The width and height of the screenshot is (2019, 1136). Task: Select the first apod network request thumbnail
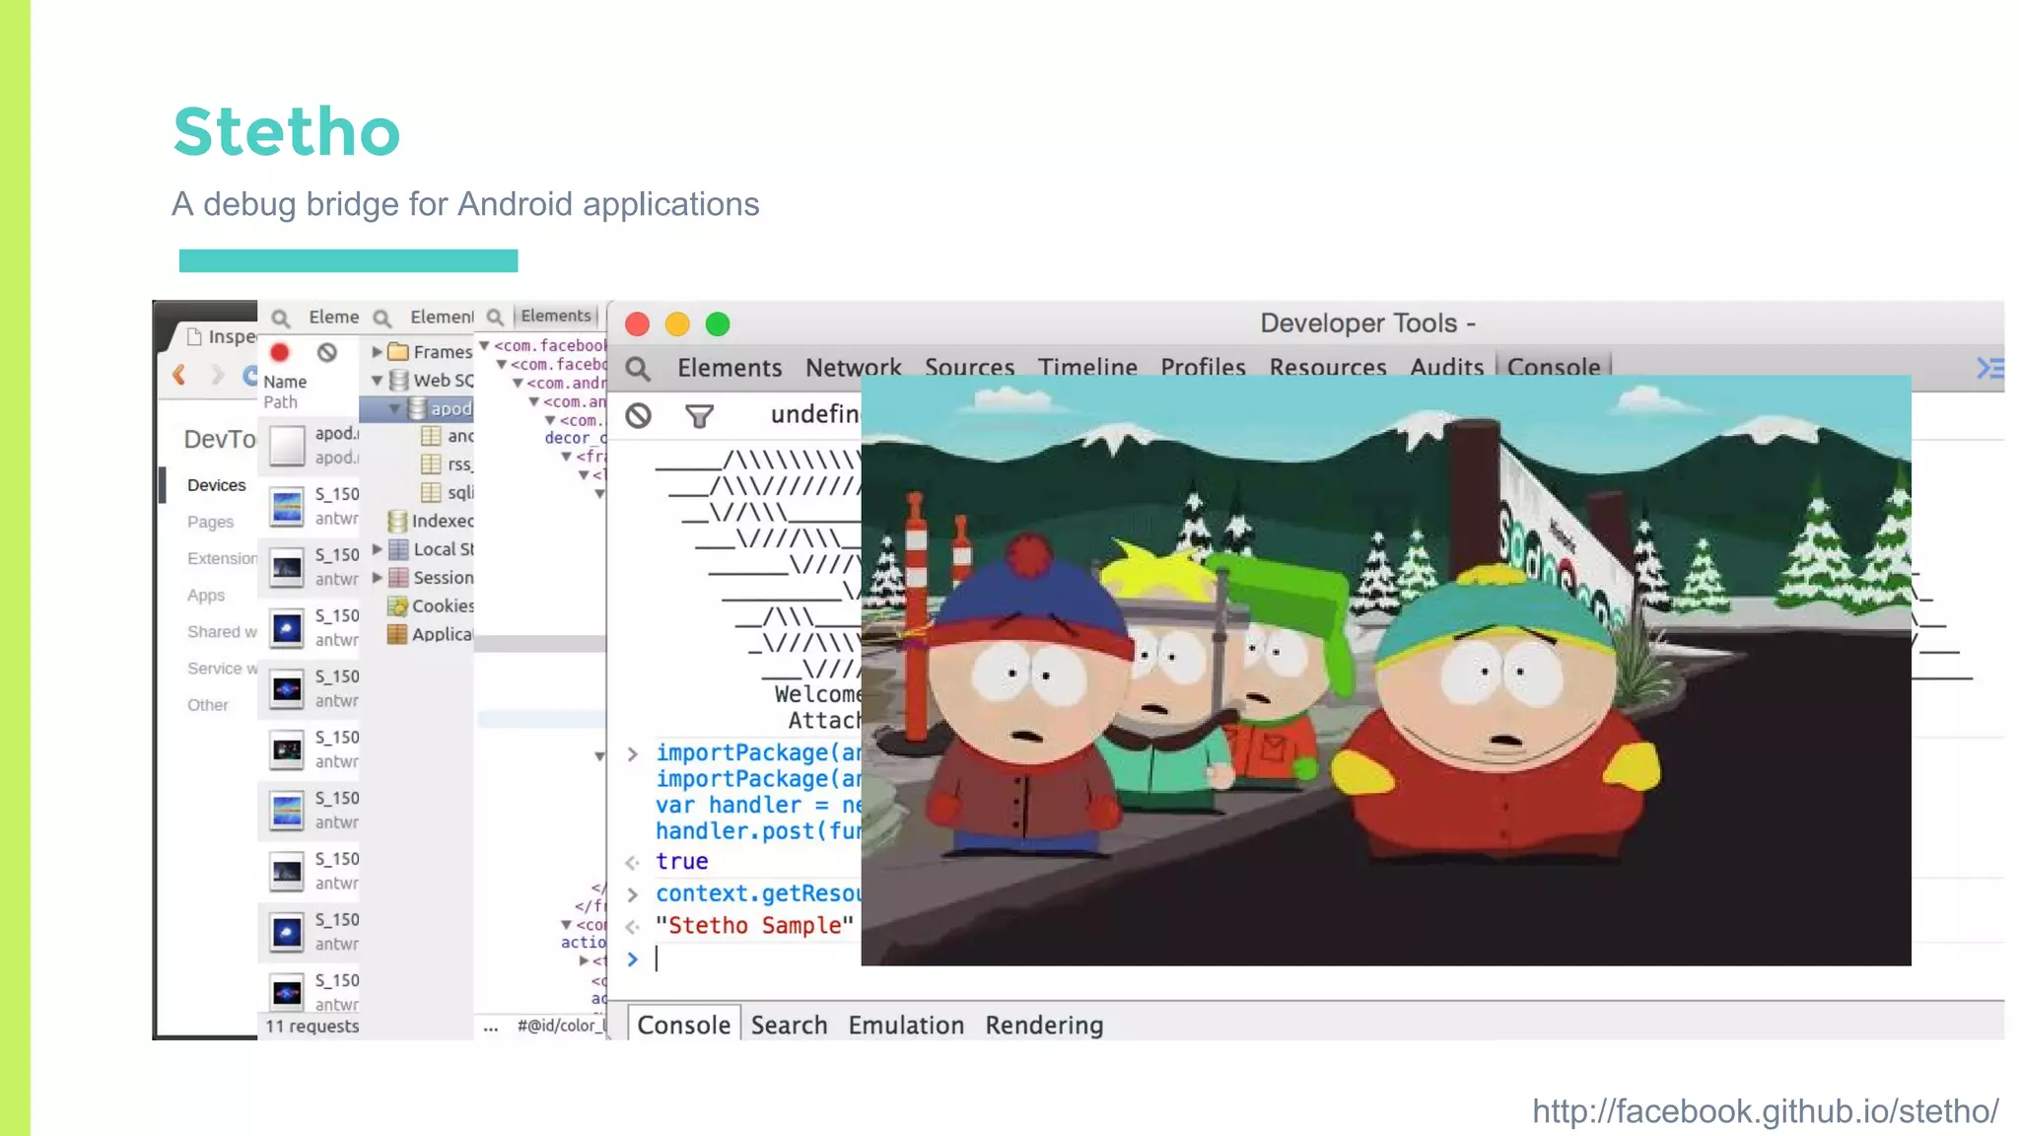287,445
